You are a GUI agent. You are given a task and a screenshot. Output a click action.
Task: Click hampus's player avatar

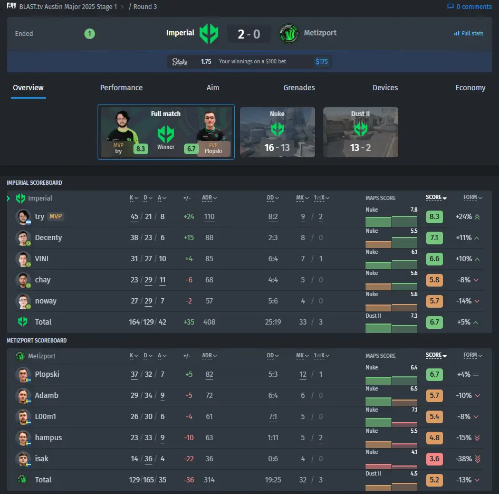pos(23,438)
